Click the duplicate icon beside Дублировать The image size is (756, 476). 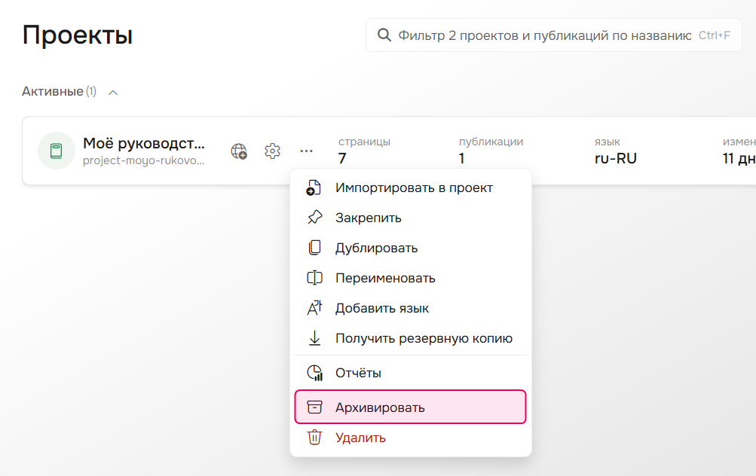point(314,247)
